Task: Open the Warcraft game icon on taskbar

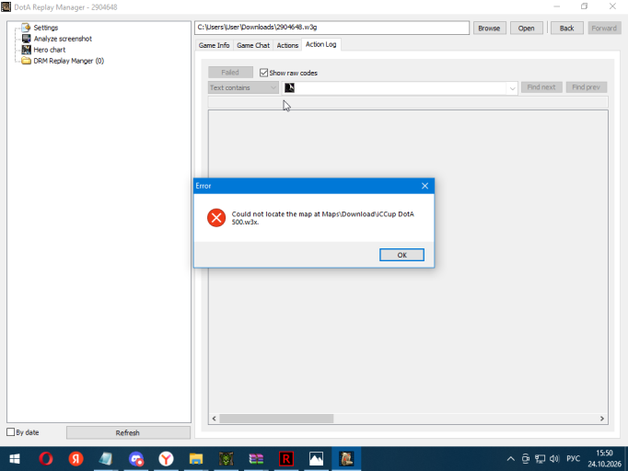Action: coord(226,459)
